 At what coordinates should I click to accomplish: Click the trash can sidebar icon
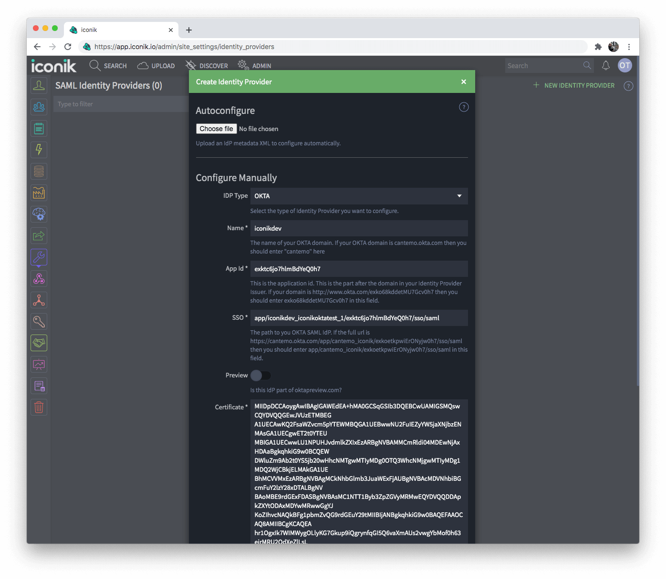pyautogui.click(x=39, y=407)
